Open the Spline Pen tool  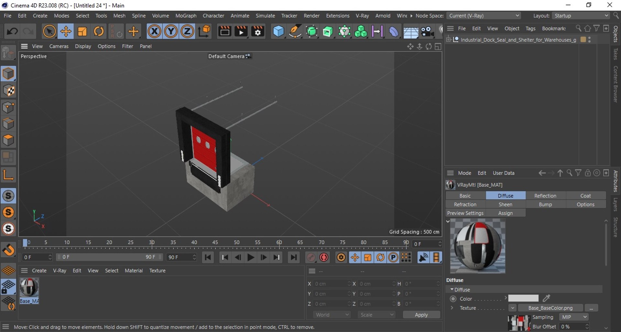(x=295, y=31)
